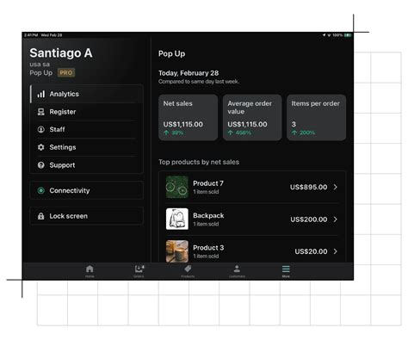Expand Product 3 details with its chevron
This screenshot has width=408, height=340.
click(336, 251)
